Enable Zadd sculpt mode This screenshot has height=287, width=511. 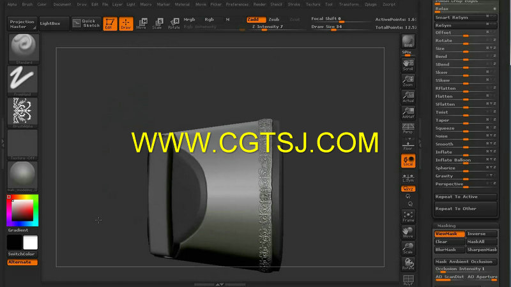click(256, 20)
